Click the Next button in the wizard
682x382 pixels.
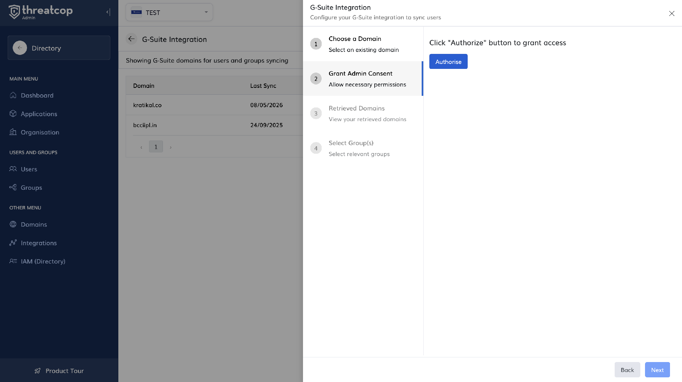(657, 370)
